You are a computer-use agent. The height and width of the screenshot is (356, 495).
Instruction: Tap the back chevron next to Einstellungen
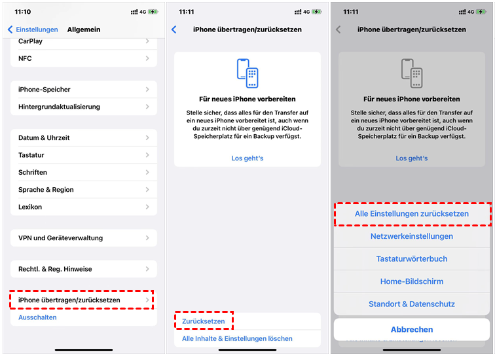tap(10, 29)
